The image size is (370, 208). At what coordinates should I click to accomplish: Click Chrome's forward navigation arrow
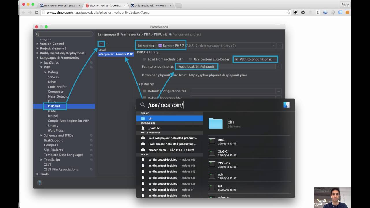coord(30,12)
